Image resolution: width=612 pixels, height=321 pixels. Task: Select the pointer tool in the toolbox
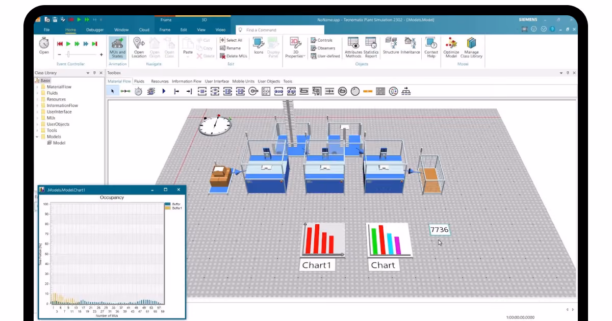pos(113,91)
